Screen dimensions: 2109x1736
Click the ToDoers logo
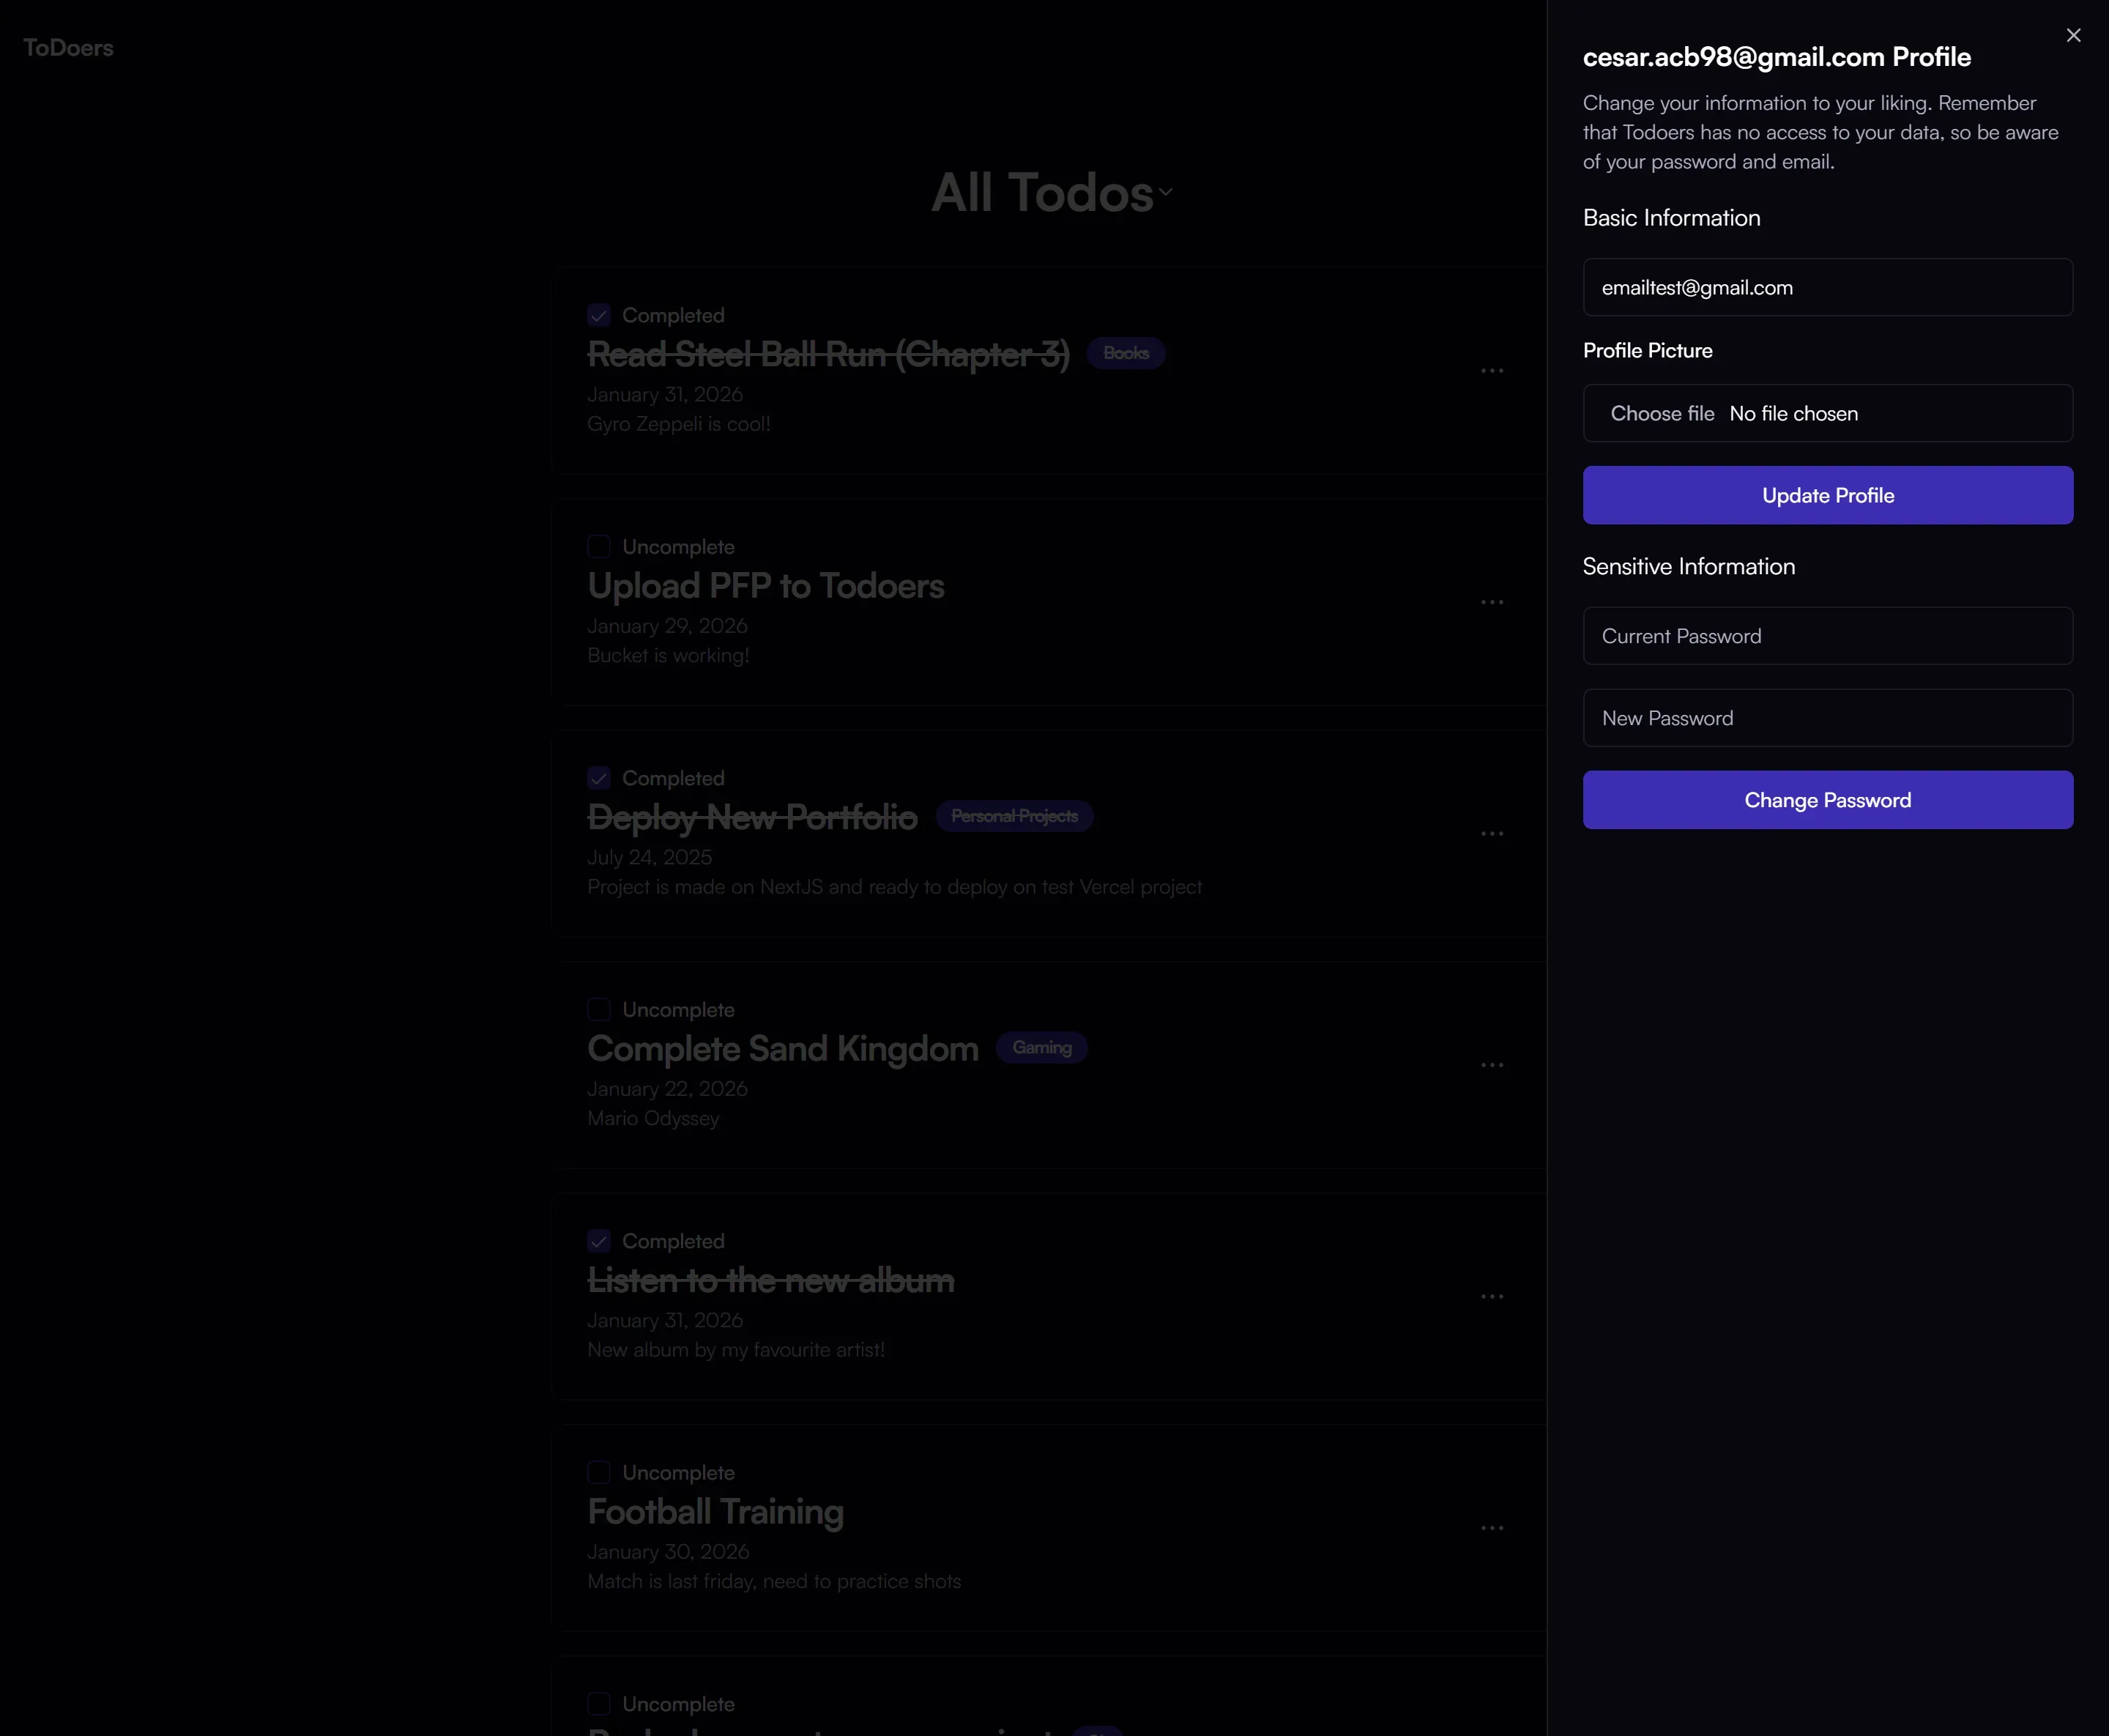pos(68,48)
